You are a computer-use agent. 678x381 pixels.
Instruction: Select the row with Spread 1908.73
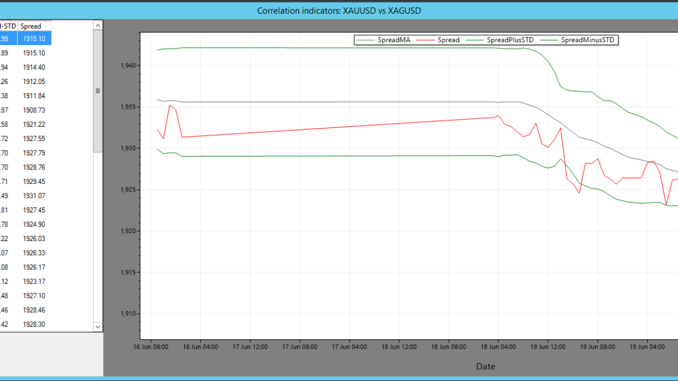[34, 110]
